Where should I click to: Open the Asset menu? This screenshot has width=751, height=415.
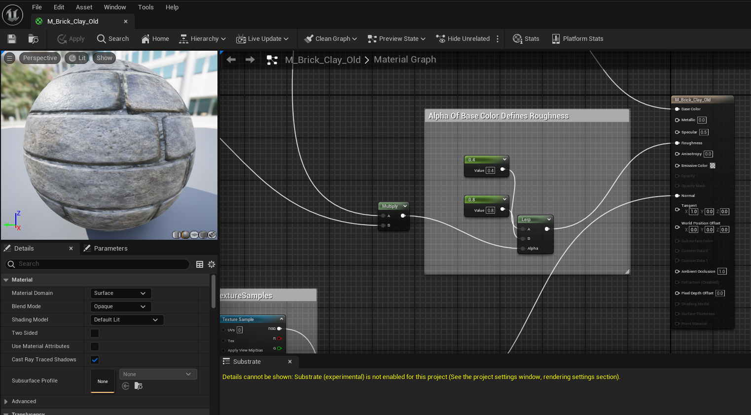point(84,7)
